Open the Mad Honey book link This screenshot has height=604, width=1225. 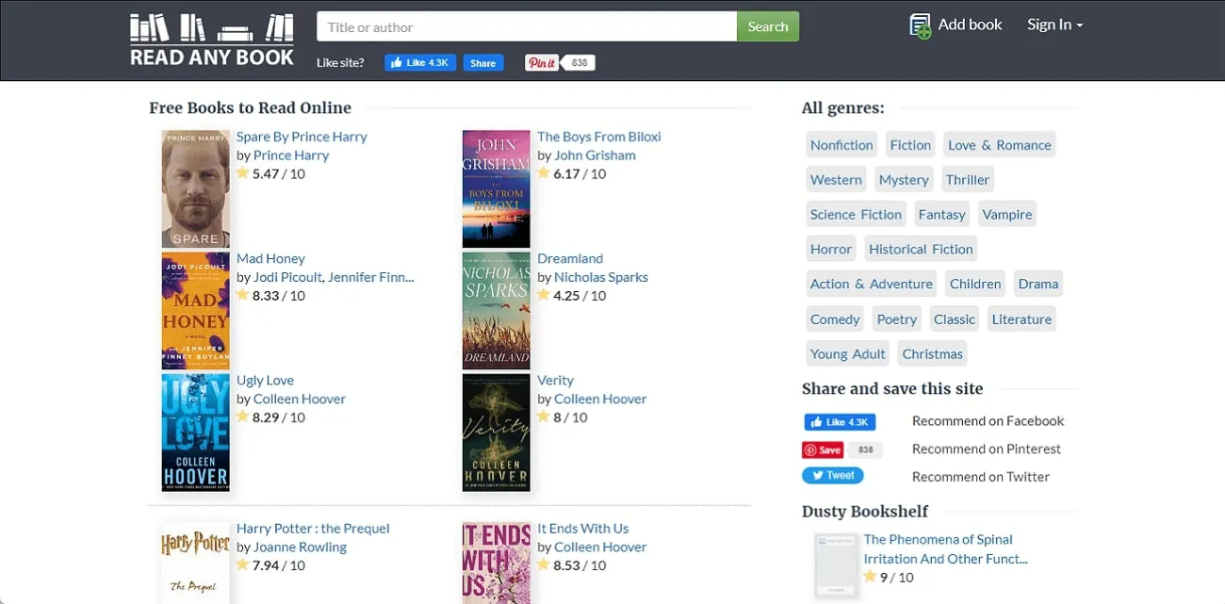270,258
